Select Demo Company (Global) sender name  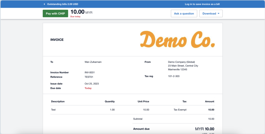click(x=181, y=62)
